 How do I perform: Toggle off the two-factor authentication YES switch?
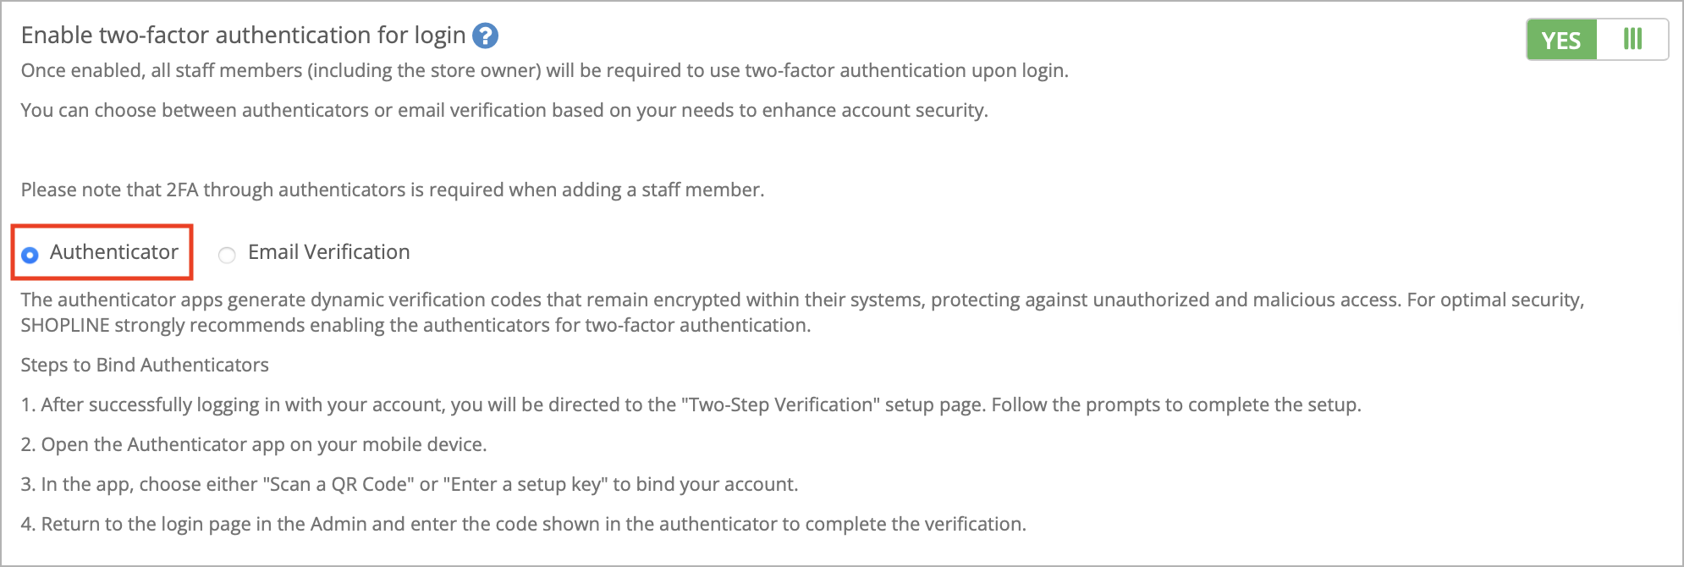(1598, 40)
